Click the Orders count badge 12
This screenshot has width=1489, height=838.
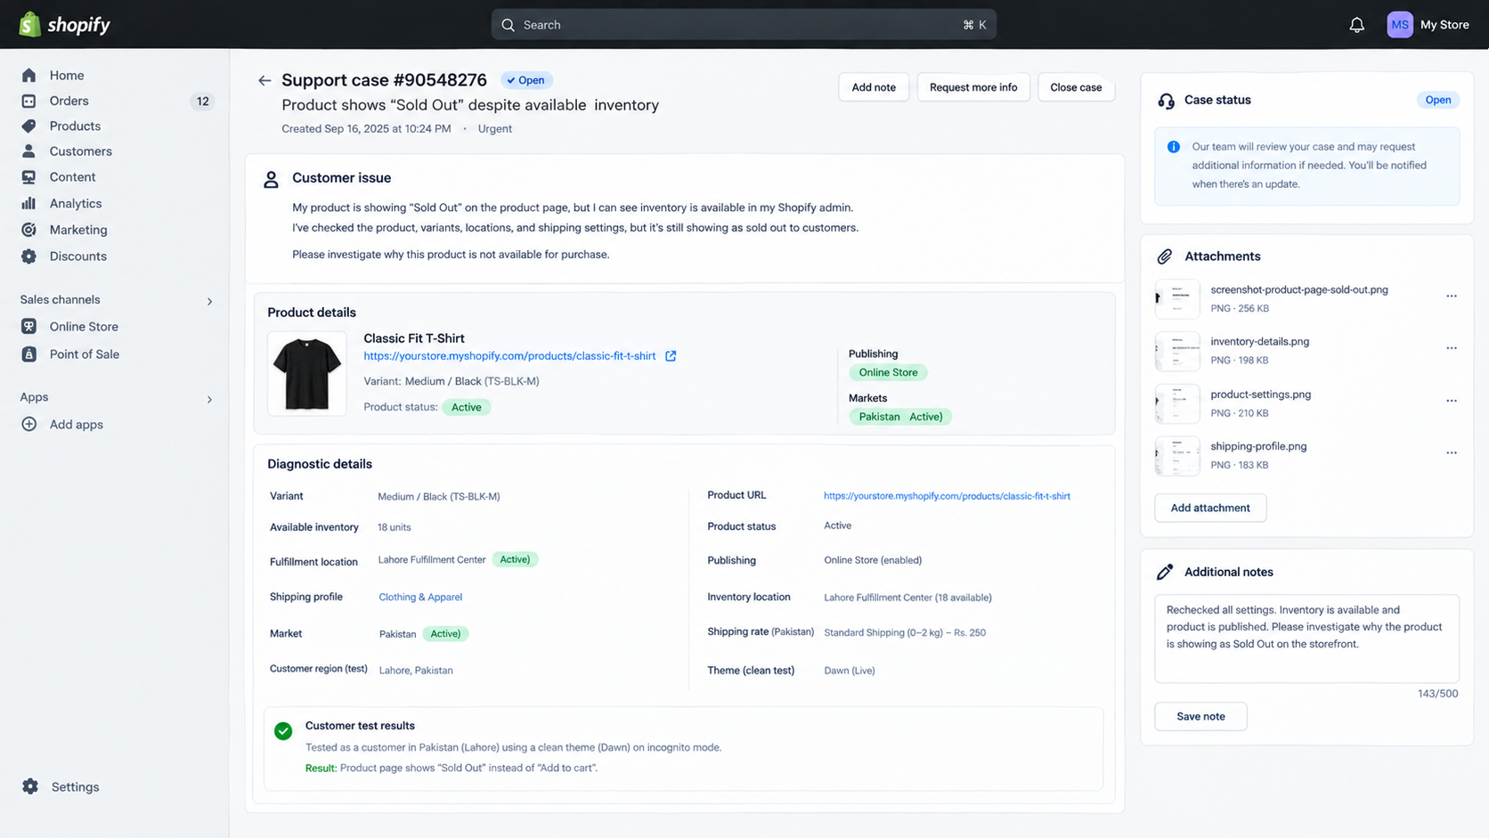point(203,102)
